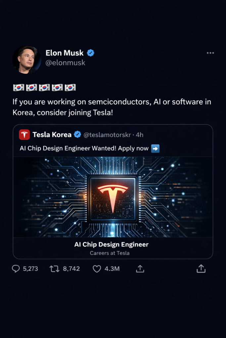Click the verified badge beside Tesla Korea
This screenshot has height=338, width=226.
pyautogui.click(x=77, y=135)
